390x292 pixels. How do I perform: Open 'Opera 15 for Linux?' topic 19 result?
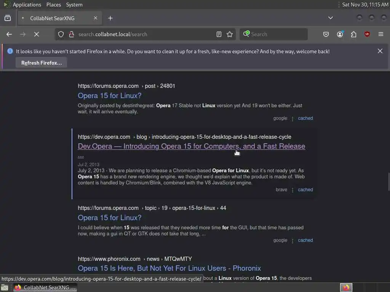(x=109, y=218)
